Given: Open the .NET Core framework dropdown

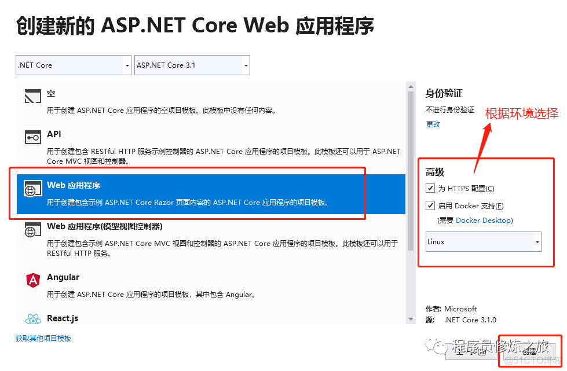Looking at the screenshot, I should pos(127,65).
